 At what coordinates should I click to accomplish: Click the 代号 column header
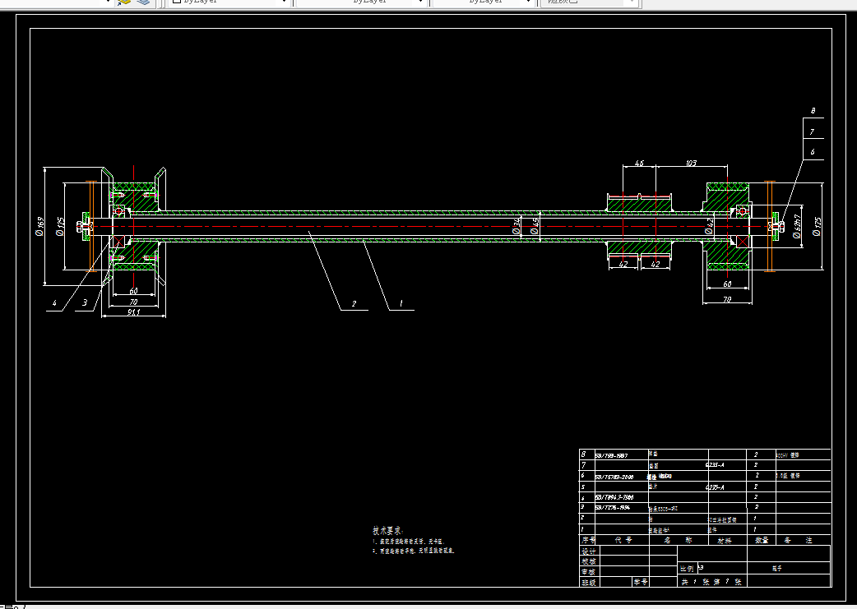(623, 540)
